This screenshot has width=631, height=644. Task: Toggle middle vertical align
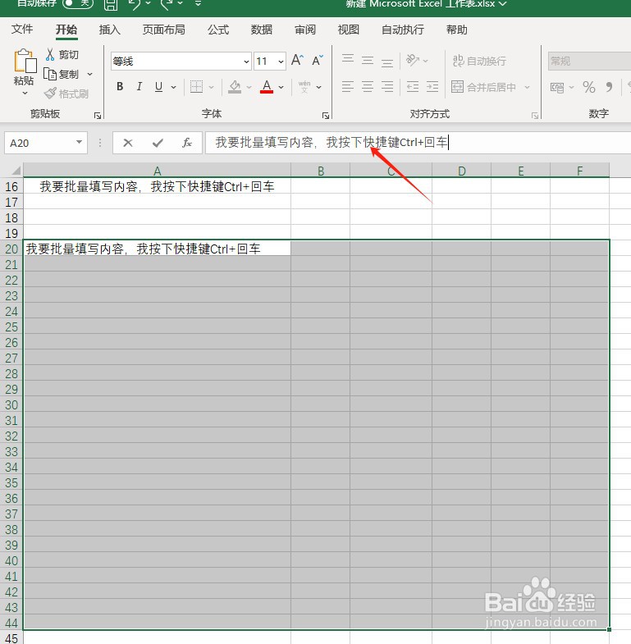[x=368, y=61]
